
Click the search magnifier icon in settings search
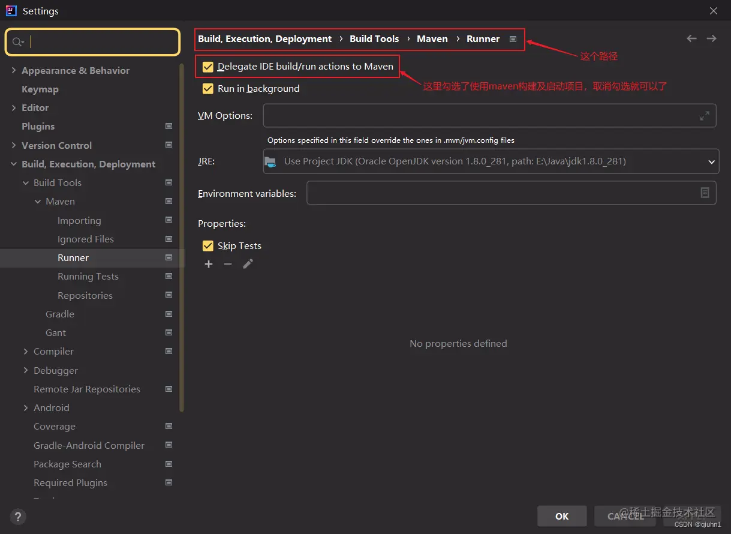click(17, 42)
